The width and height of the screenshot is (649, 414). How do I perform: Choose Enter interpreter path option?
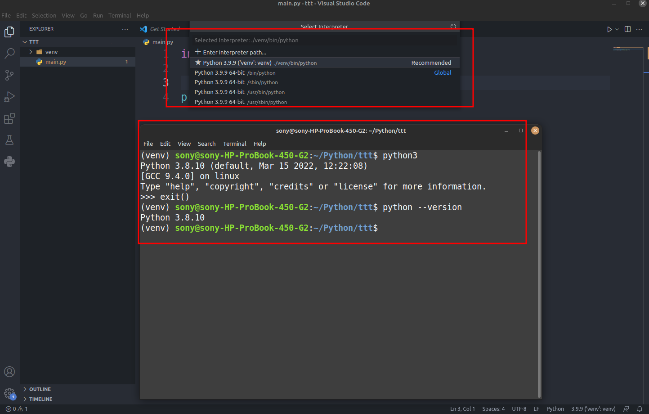point(325,52)
